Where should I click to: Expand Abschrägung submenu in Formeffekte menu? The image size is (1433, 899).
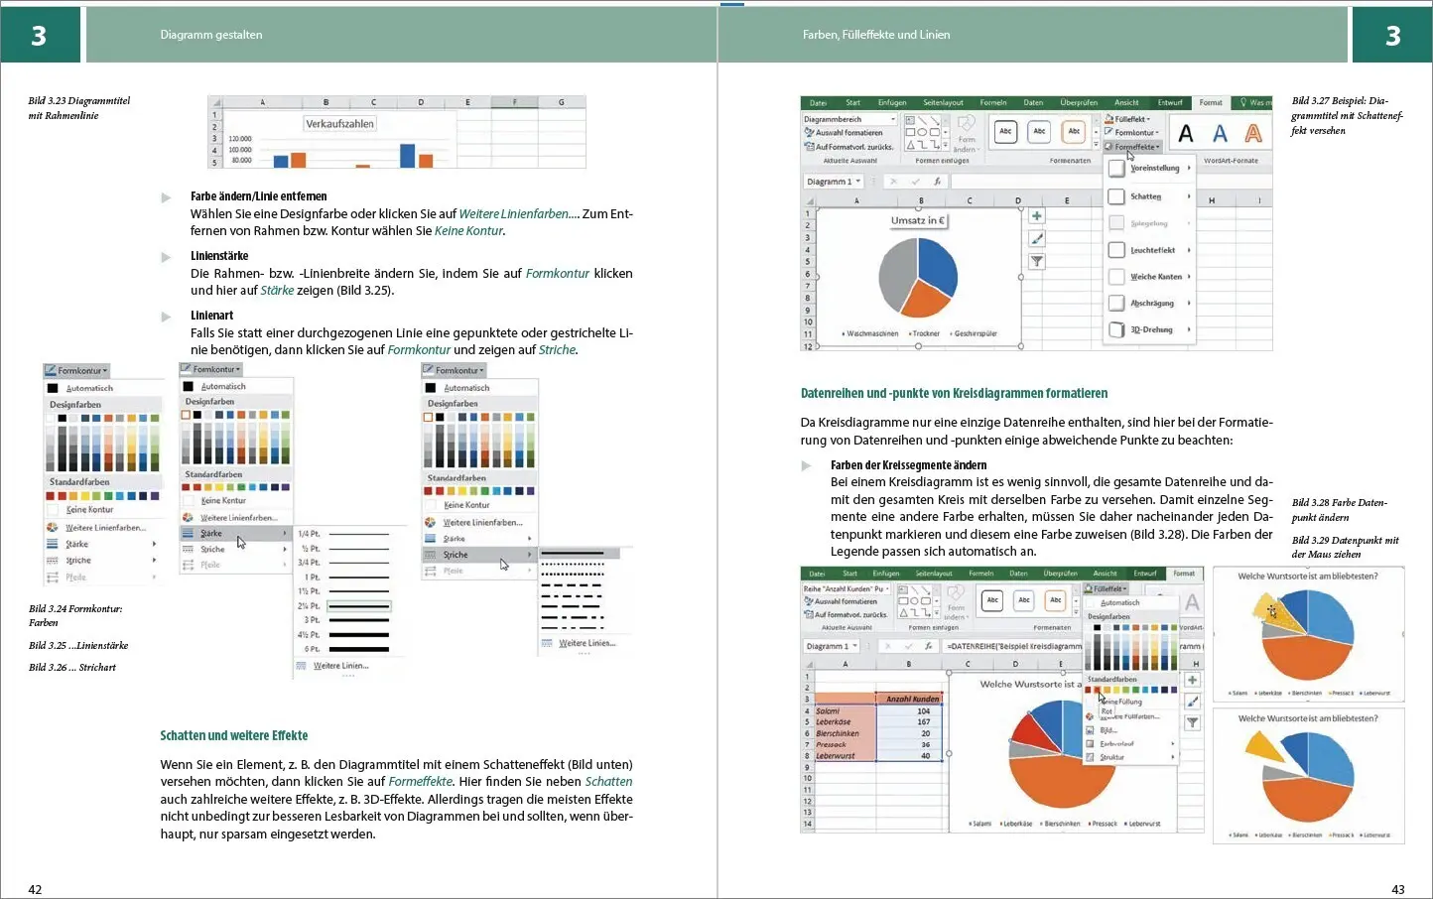click(x=1149, y=304)
